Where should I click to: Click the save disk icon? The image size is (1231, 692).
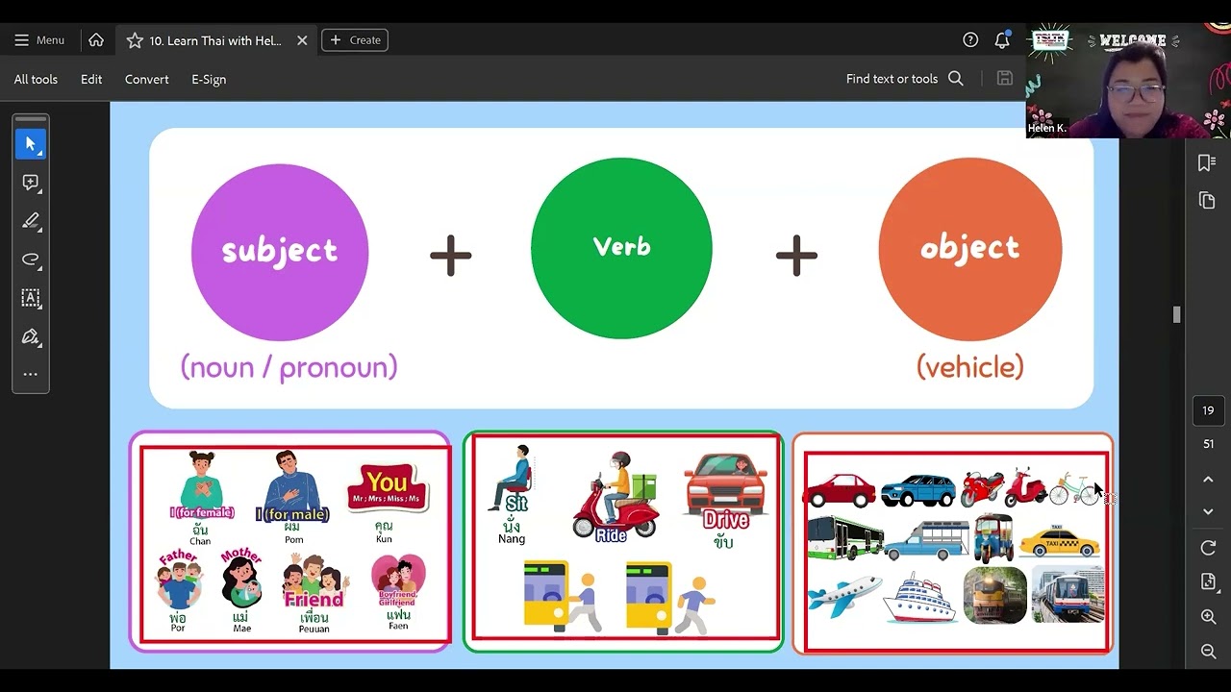click(x=1005, y=79)
